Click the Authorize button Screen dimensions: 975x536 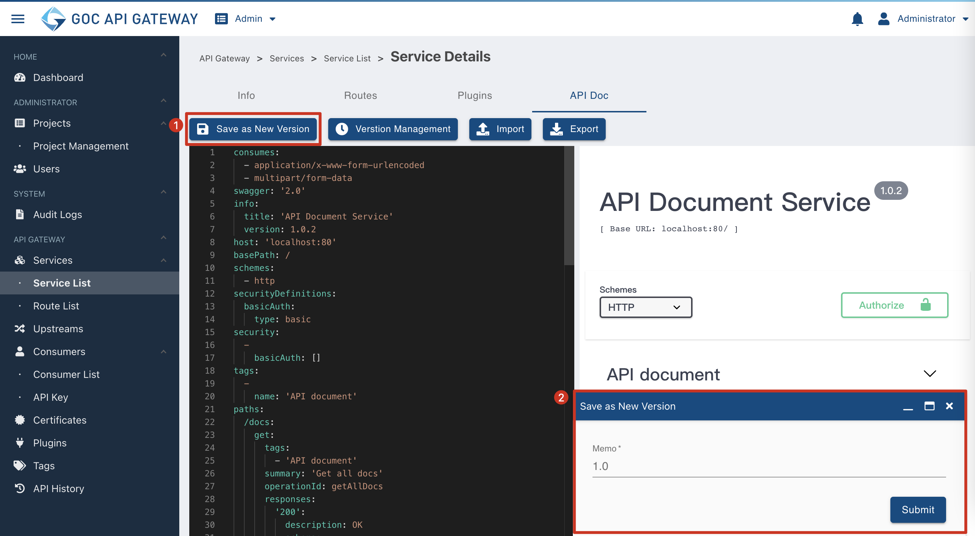click(x=894, y=305)
